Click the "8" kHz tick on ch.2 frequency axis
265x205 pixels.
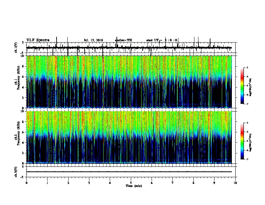[23, 122]
